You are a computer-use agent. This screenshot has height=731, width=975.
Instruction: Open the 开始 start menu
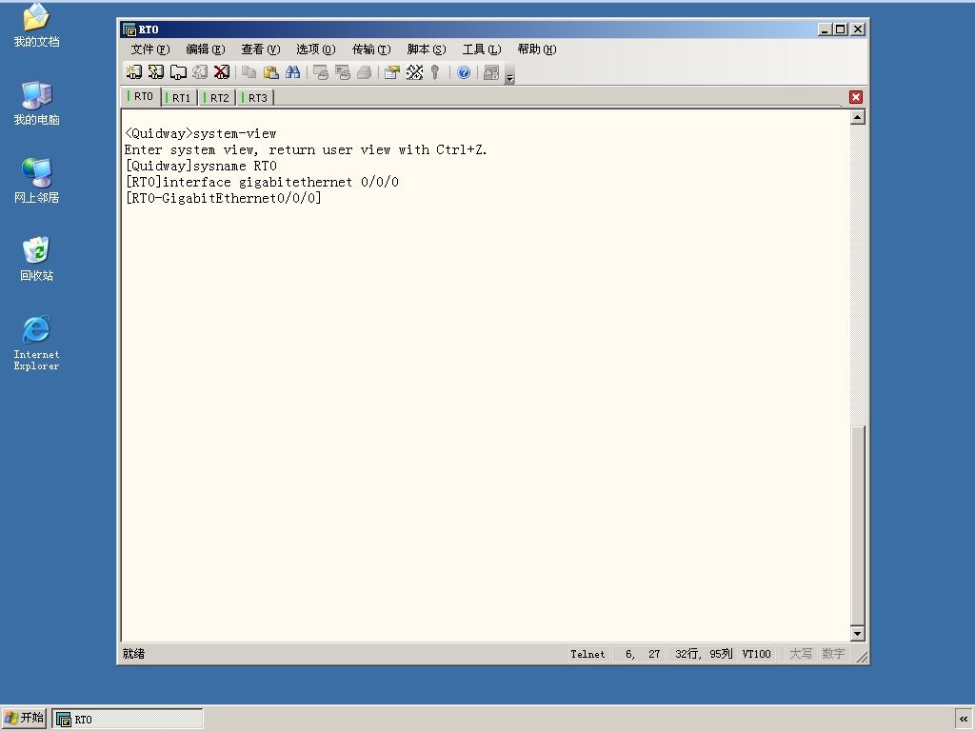tap(24, 718)
